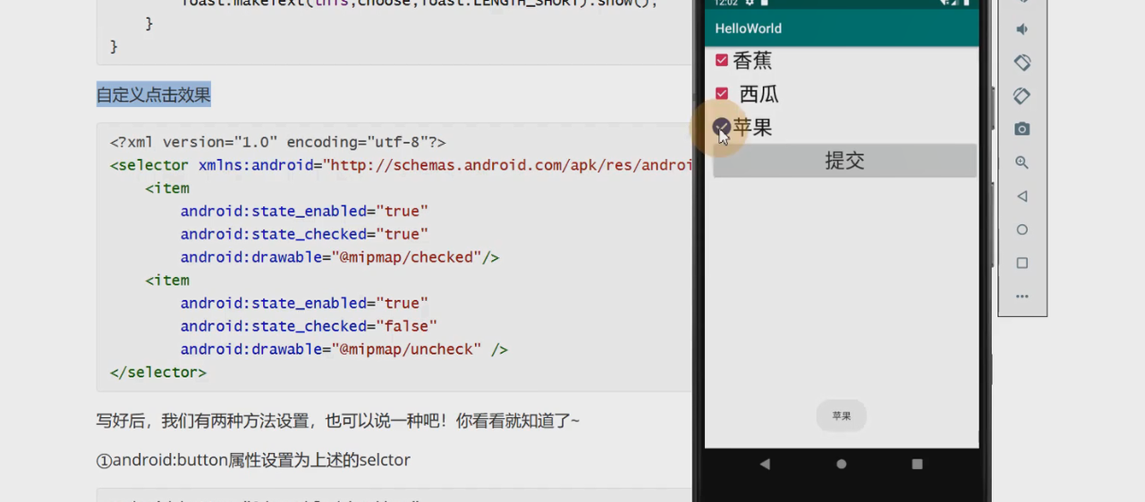The image size is (1145, 502).
Task: Take an emulator screenshot with camera icon
Action: (x=1022, y=130)
